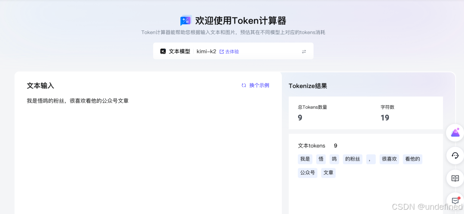The image size is (464, 214).
Task: Select the 看他的 token chip
Action: click(412, 159)
